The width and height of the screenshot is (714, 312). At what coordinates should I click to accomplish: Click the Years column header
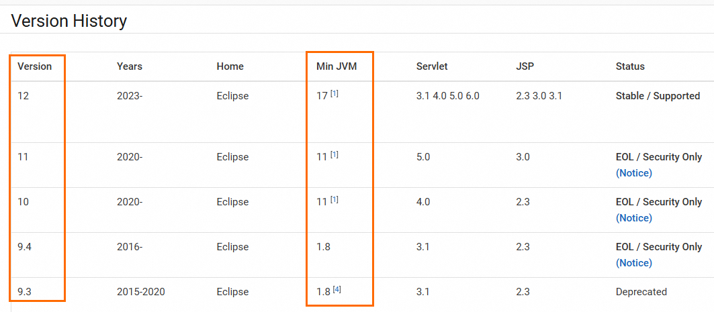(130, 66)
